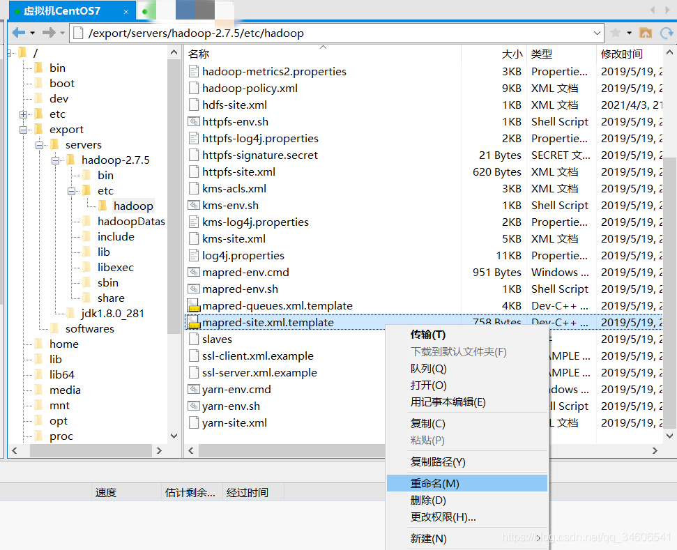
Task: Choose 复制路径(Y) from the context menu
Action: coord(466,462)
